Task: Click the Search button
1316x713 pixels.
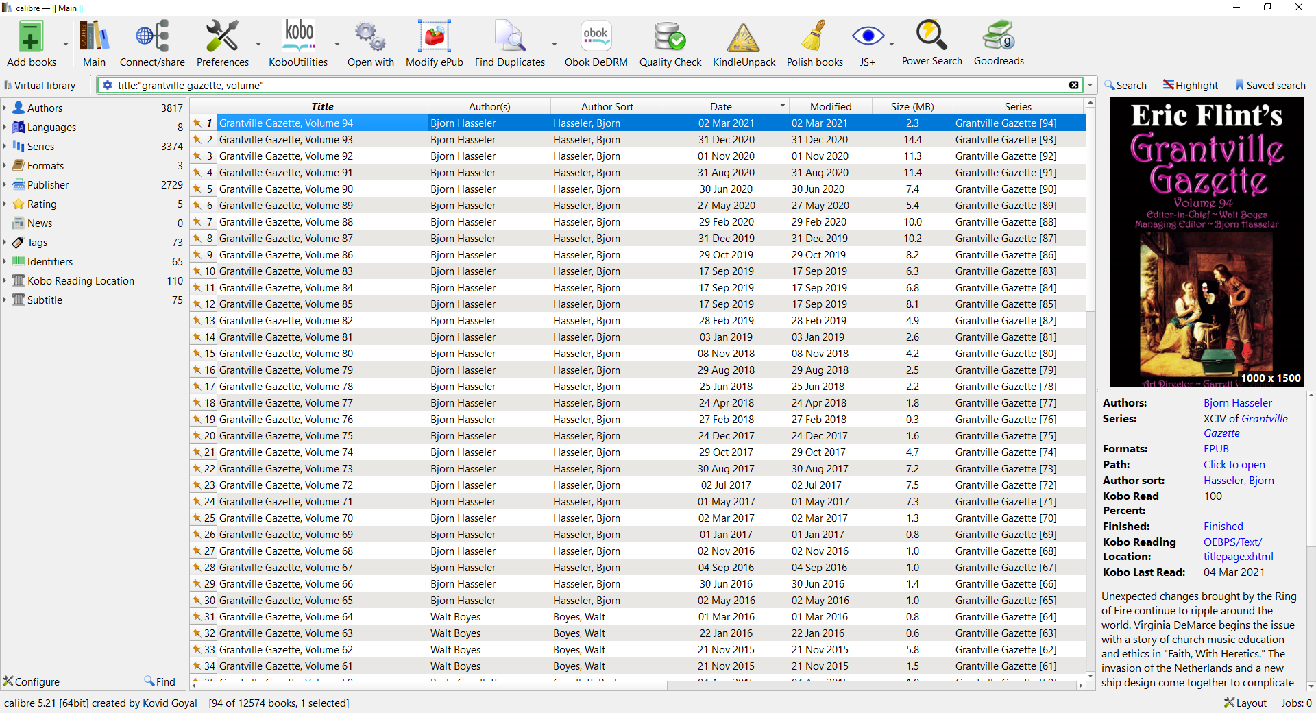Action: click(x=1125, y=85)
